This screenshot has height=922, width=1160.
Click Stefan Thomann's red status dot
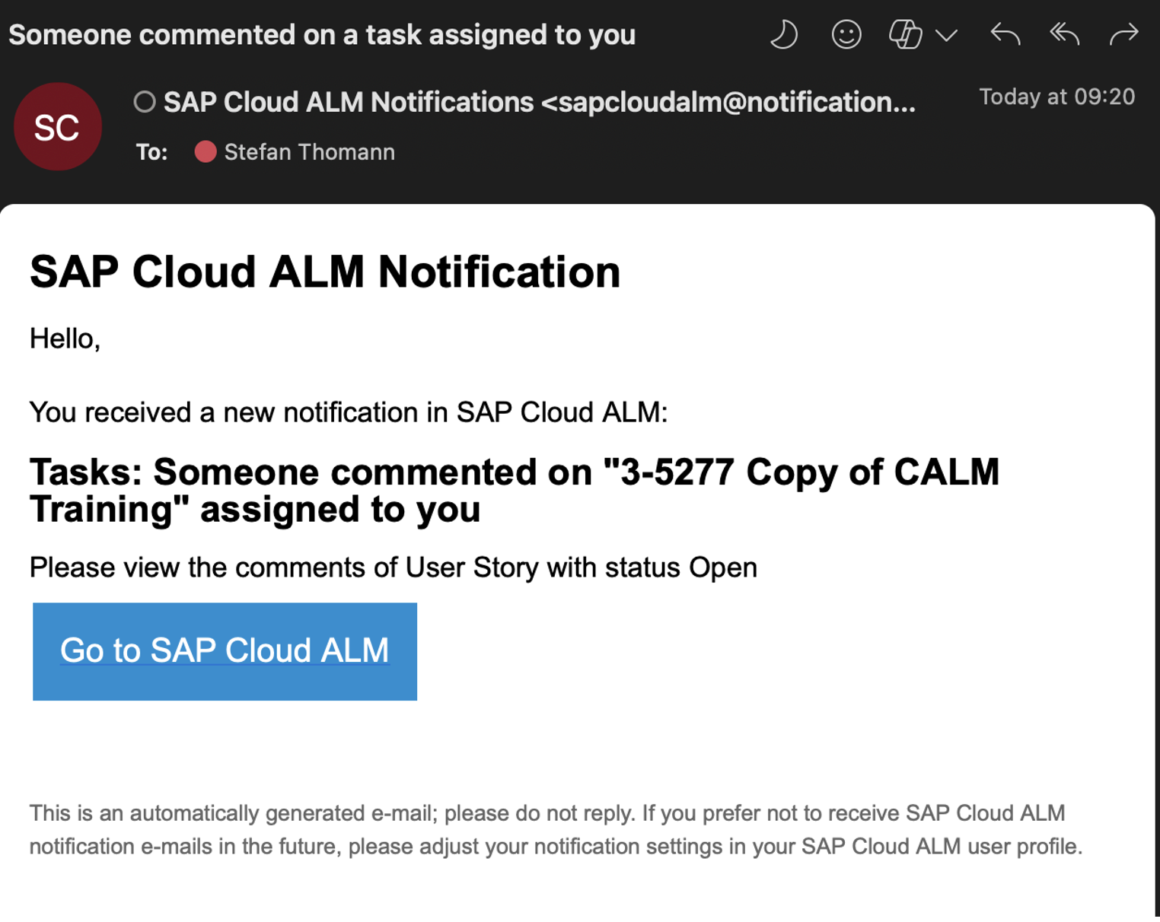pos(206,152)
